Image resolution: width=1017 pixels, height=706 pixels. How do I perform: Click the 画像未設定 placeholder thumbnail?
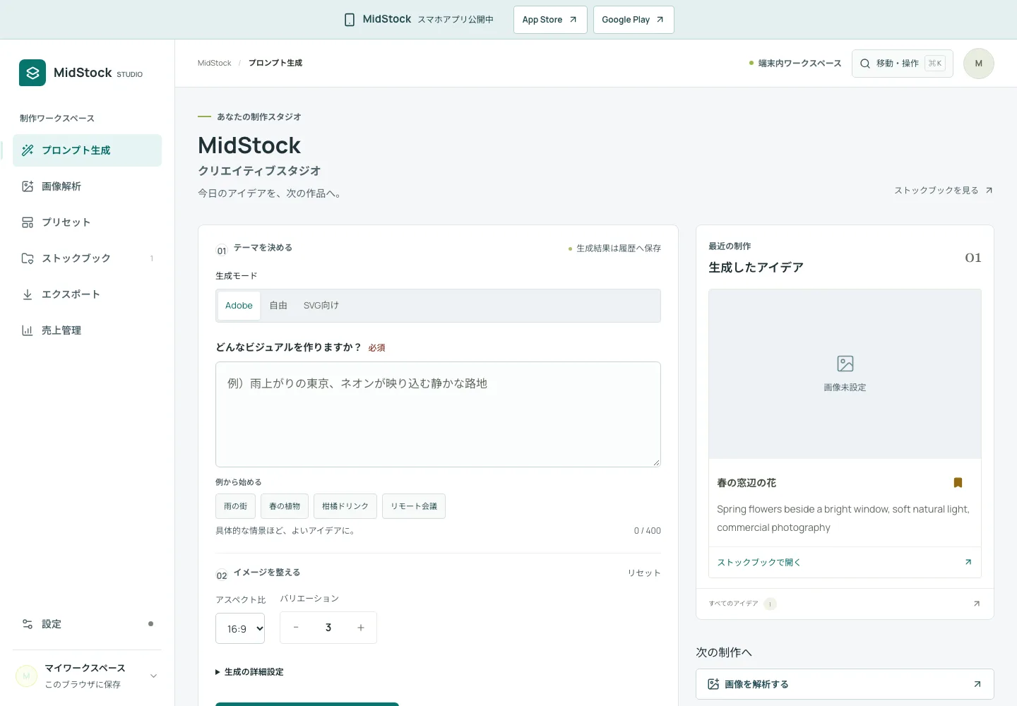pyautogui.click(x=845, y=374)
